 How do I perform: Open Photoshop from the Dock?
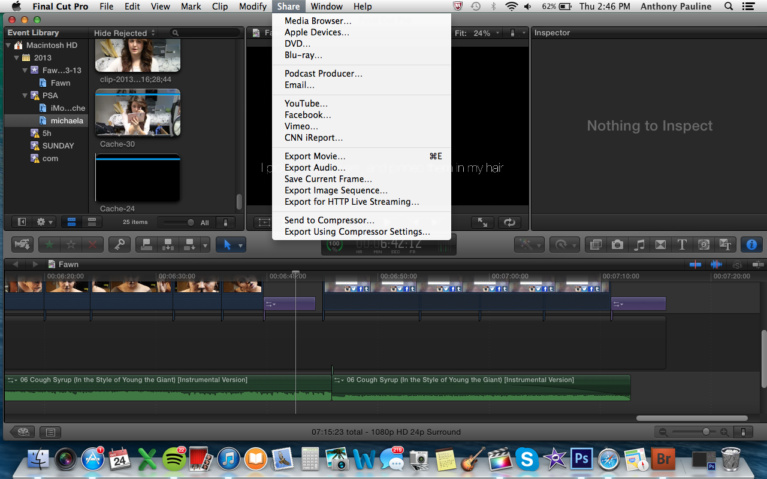(x=580, y=459)
